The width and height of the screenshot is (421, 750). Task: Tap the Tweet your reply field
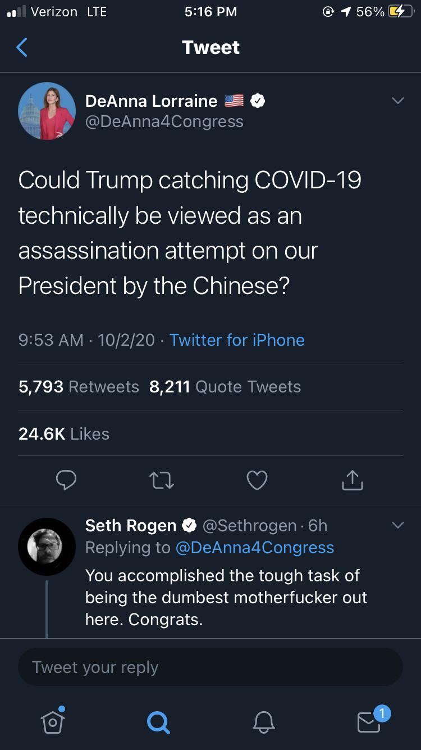tap(210, 667)
